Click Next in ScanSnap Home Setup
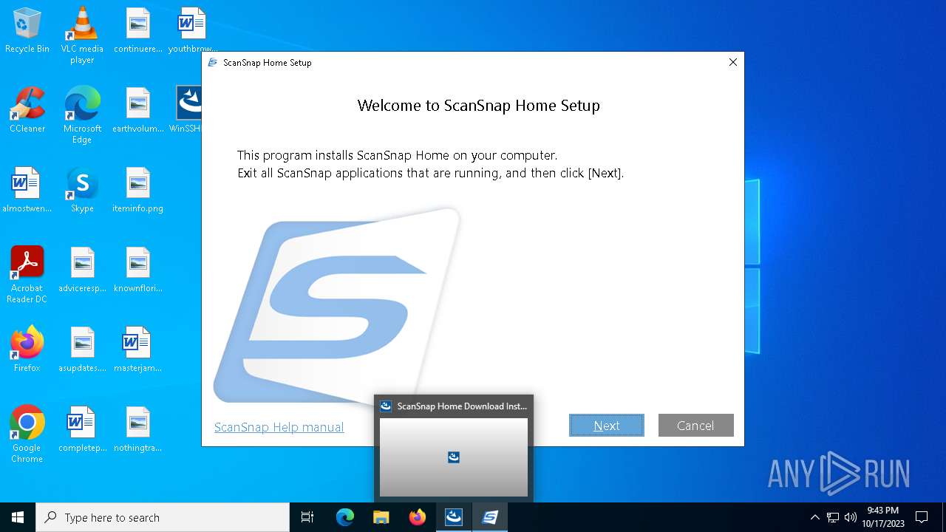This screenshot has height=532, width=946. [607, 426]
